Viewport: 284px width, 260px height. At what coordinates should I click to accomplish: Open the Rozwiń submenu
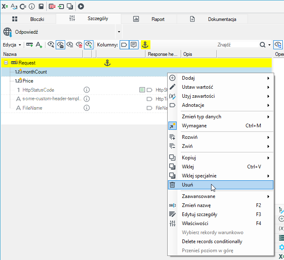[x=220, y=137]
